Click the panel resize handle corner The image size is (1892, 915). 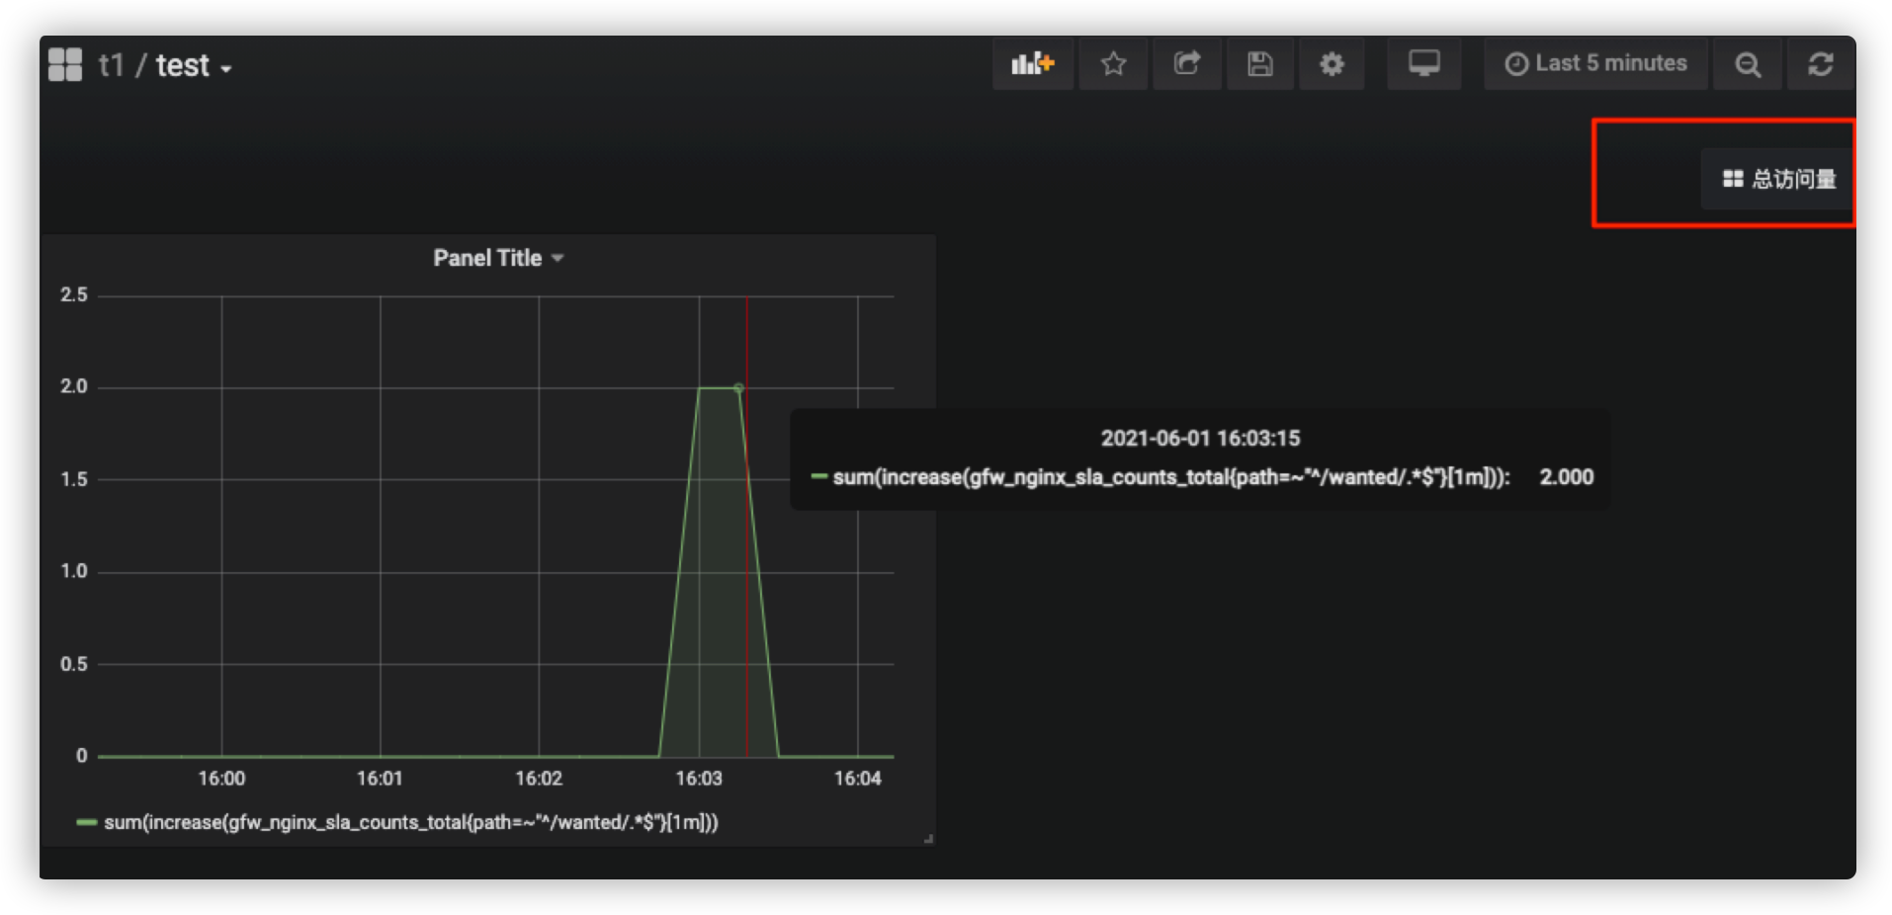(928, 839)
